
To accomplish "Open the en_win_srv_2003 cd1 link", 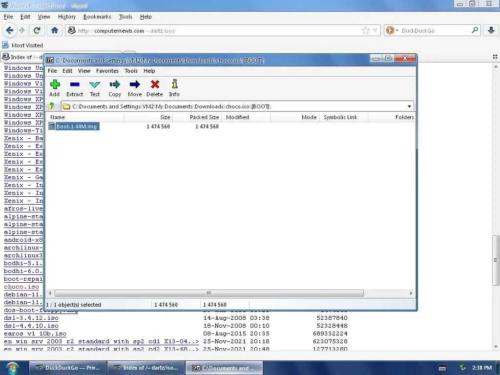I will tap(102, 341).
